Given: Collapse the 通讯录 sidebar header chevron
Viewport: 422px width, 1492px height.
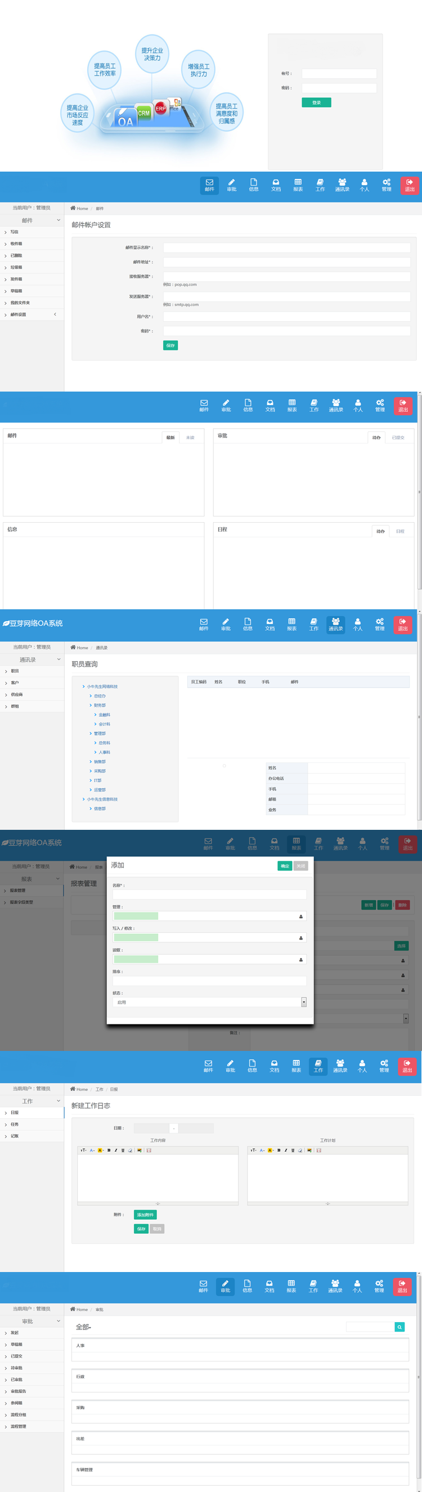Looking at the screenshot, I should [x=59, y=659].
